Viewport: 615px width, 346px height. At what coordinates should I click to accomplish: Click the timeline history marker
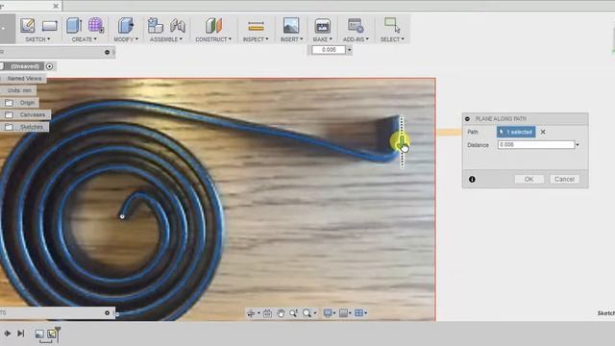click(x=58, y=334)
